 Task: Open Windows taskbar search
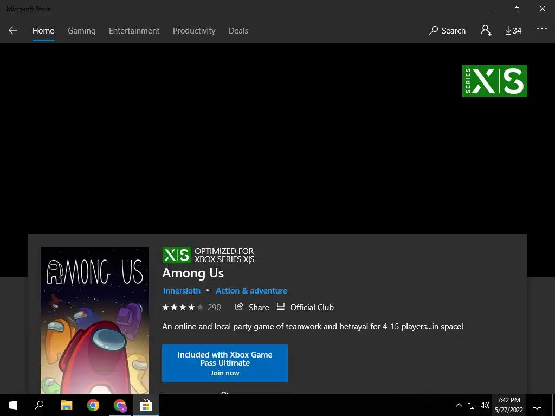click(x=39, y=405)
